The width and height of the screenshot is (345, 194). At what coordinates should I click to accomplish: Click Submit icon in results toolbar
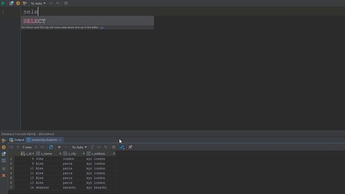[92, 147]
